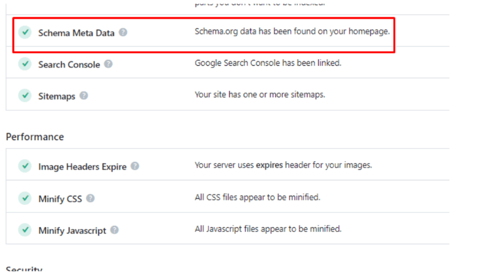Click green check next to Minify CSS
481x273 pixels.
[25, 198]
